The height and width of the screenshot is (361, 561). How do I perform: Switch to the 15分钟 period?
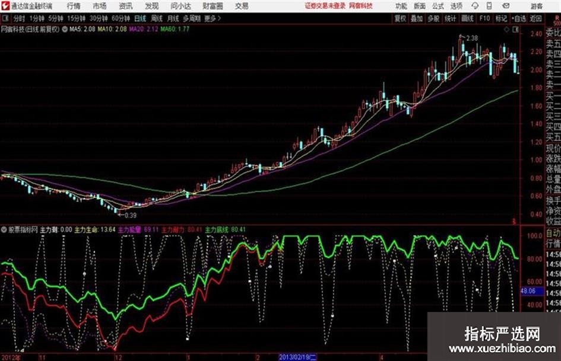(76, 18)
